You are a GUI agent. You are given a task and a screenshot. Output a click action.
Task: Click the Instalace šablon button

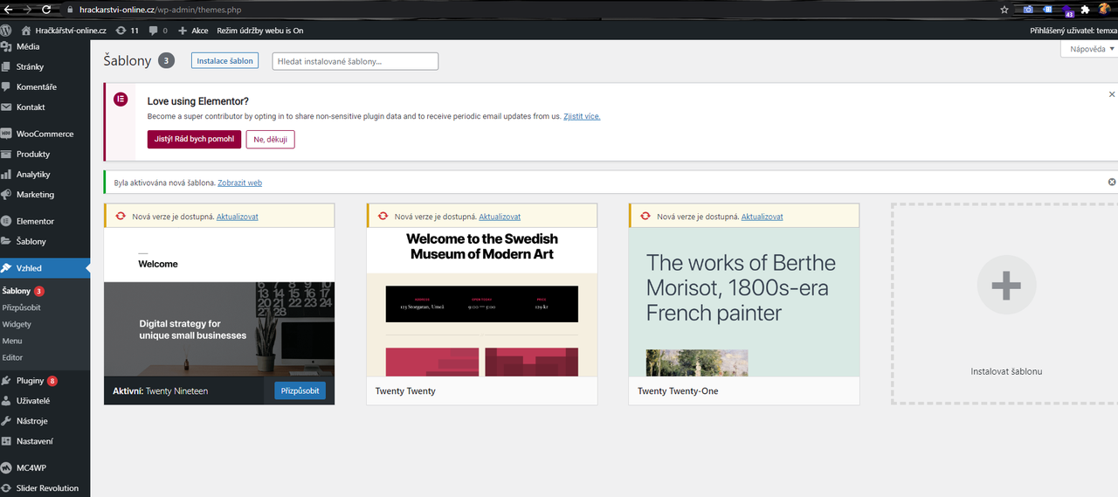coord(224,61)
